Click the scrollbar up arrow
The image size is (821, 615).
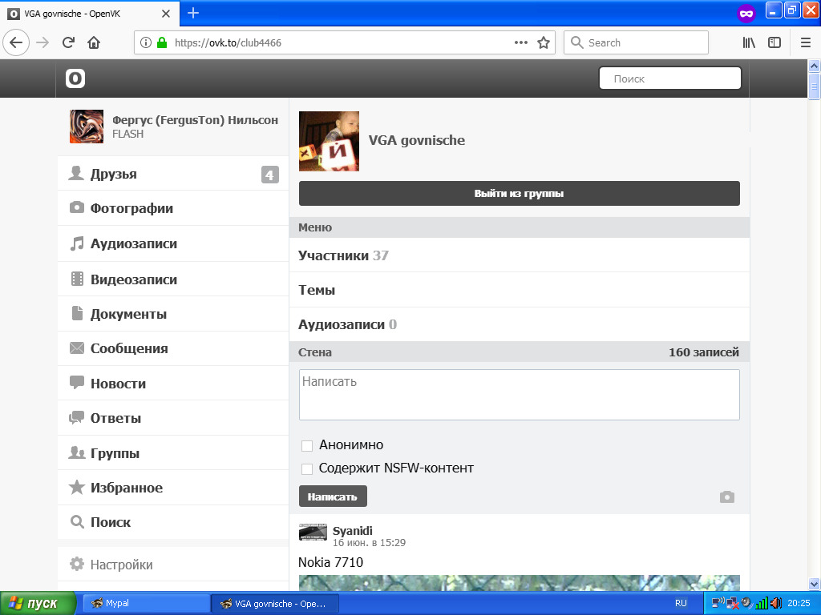pyautogui.click(x=814, y=66)
